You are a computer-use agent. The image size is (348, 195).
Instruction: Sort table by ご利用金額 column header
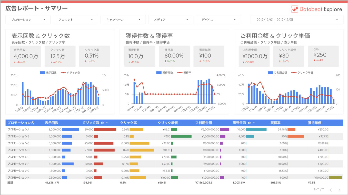204,123
